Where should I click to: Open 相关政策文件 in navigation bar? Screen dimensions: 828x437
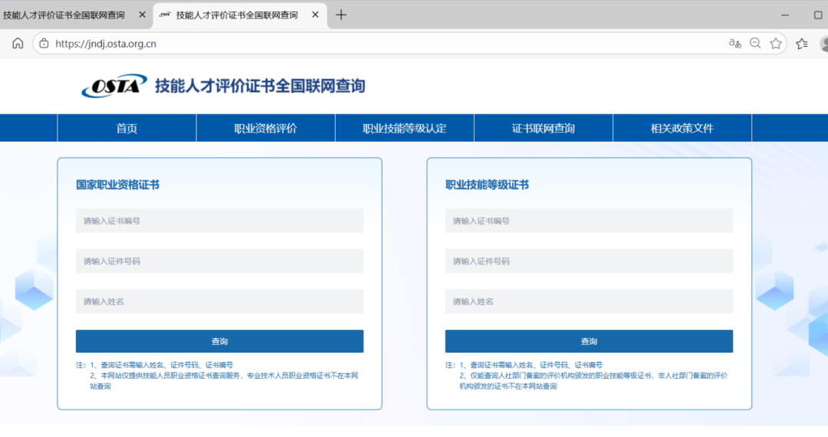tap(682, 128)
